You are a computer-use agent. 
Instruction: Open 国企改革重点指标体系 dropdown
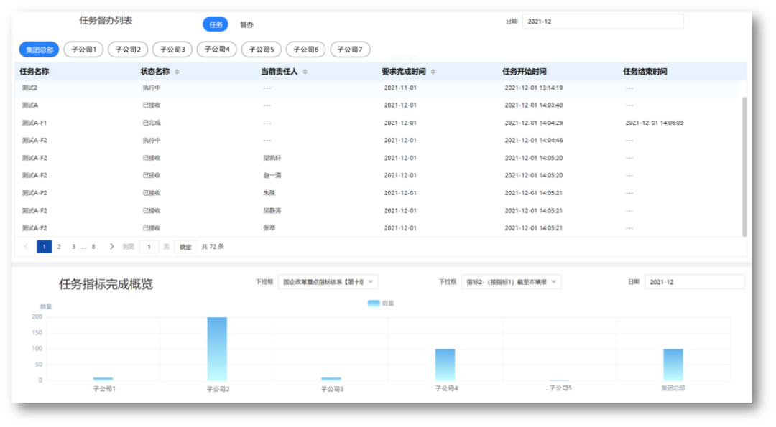coord(328,282)
